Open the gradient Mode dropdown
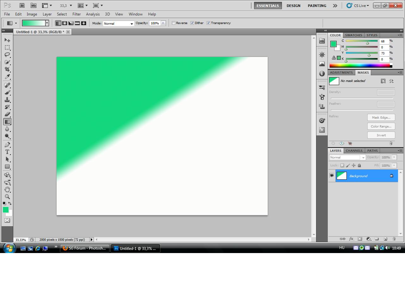This screenshot has height=285, width=405. (x=118, y=23)
